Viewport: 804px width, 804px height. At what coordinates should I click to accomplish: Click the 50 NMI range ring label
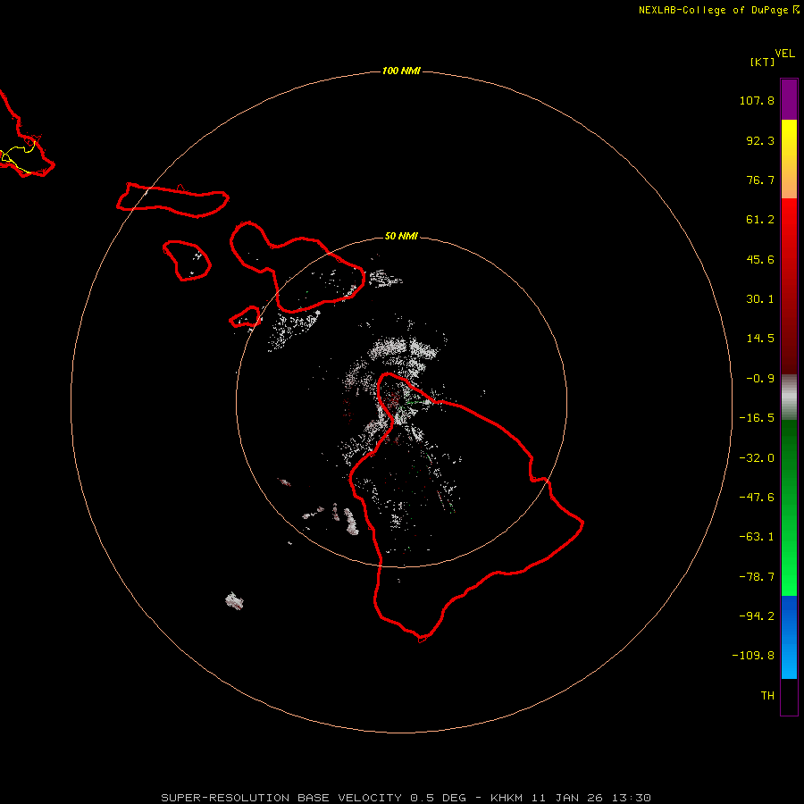coord(401,236)
